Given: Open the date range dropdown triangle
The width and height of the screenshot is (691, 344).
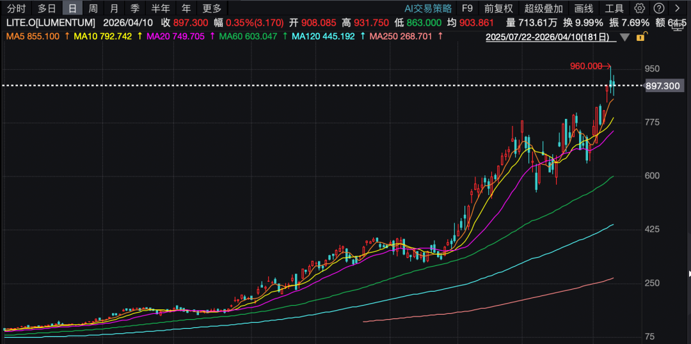Looking at the screenshot, I should 624,37.
